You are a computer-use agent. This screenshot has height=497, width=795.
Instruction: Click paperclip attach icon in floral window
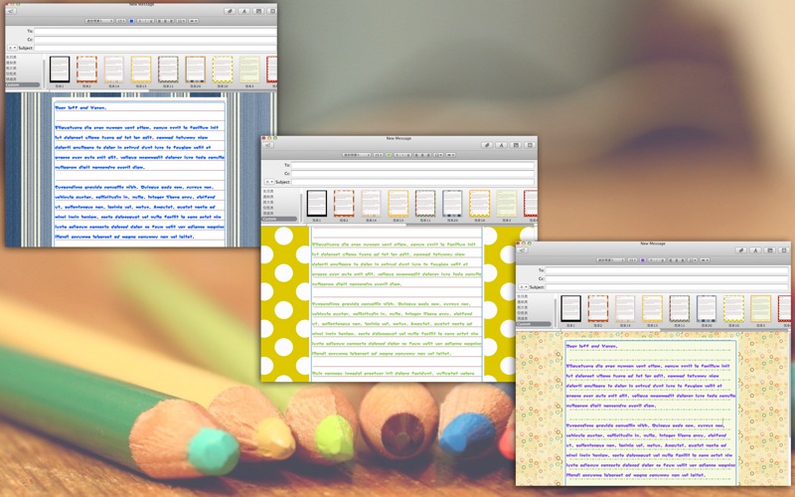[x=740, y=250]
